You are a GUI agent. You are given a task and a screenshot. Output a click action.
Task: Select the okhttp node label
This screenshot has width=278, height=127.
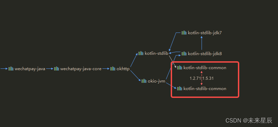tap(123, 69)
